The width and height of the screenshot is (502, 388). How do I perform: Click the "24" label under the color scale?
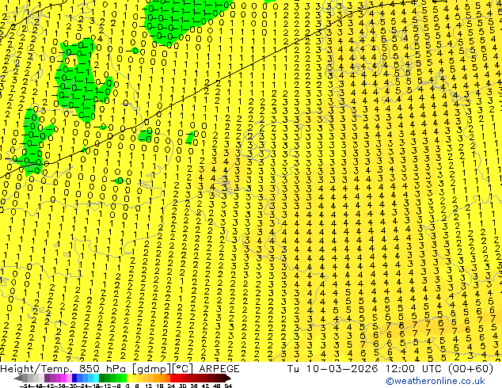[x=172, y=386]
